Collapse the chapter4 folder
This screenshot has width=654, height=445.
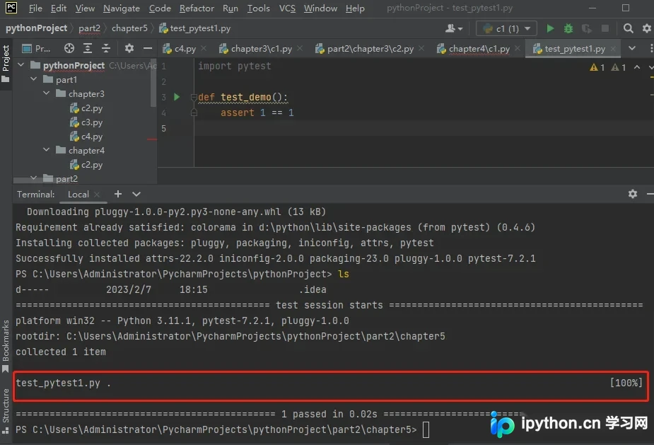46,150
